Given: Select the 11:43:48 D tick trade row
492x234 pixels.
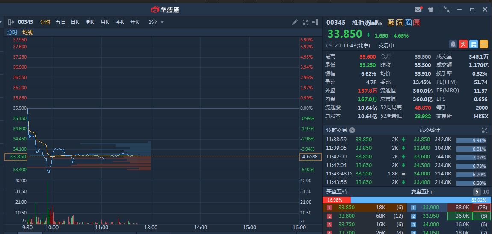Looking at the screenshot, I should coord(365,173).
